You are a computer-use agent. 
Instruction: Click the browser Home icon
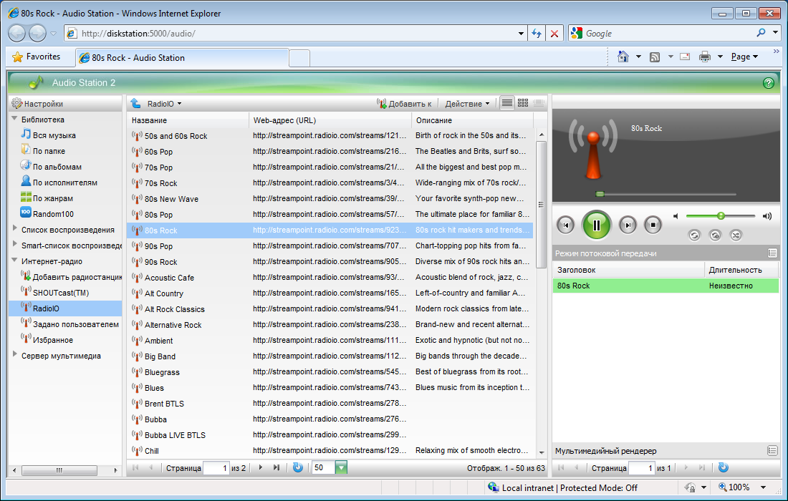[x=623, y=57]
